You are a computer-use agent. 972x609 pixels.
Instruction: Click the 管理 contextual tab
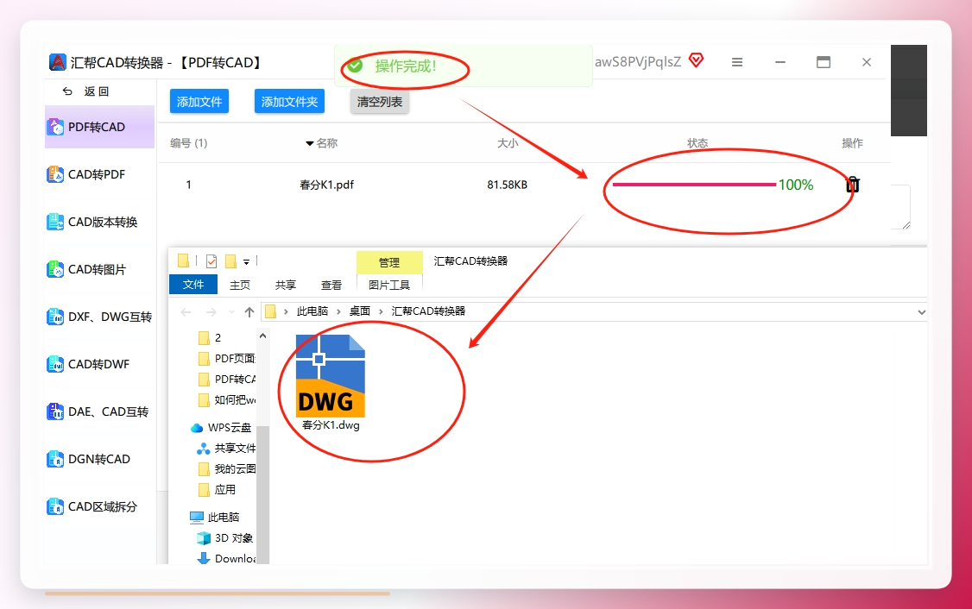click(389, 263)
